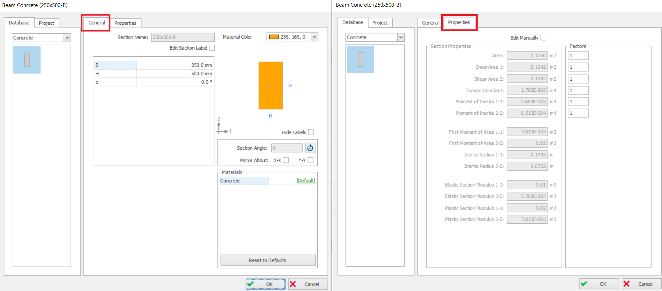The width and height of the screenshot is (662, 291).
Task: Expand Concrete dropdown in right dialog
Action: (401, 38)
